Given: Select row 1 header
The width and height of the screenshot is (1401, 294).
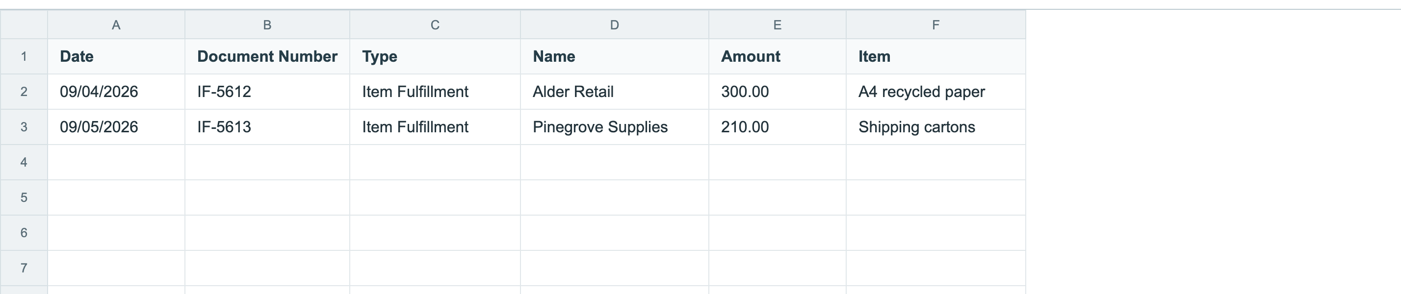Looking at the screenshot, I should tap(24, 56).
